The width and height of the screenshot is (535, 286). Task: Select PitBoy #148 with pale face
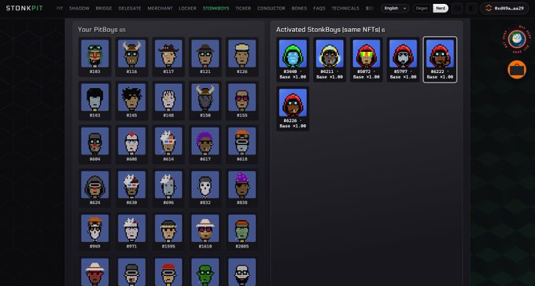point(168,101)
